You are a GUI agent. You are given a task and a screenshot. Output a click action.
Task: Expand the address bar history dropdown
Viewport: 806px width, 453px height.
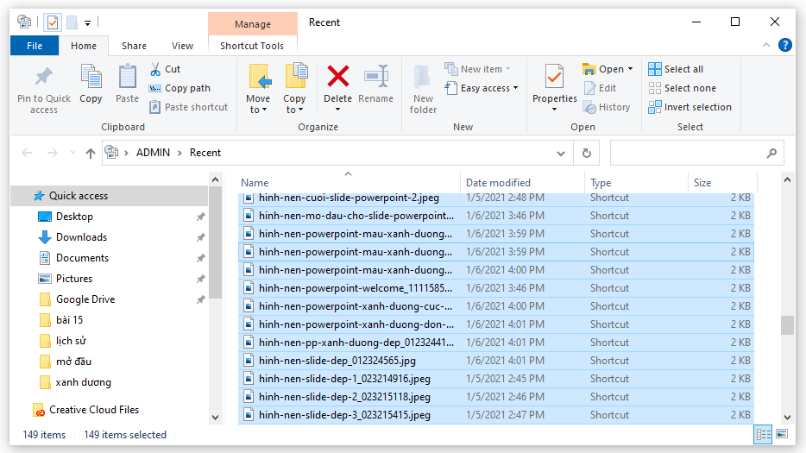tap(560, 153)
